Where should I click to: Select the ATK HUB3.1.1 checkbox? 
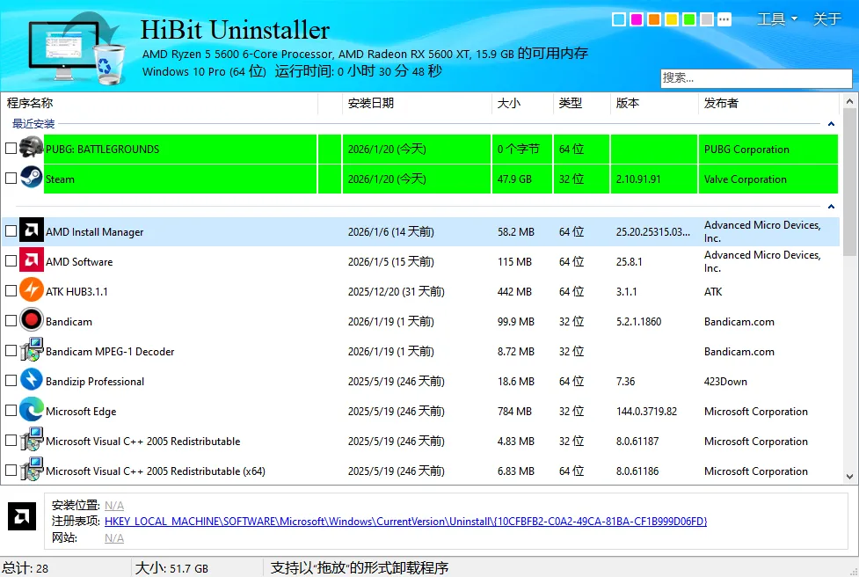coord(11,291)
